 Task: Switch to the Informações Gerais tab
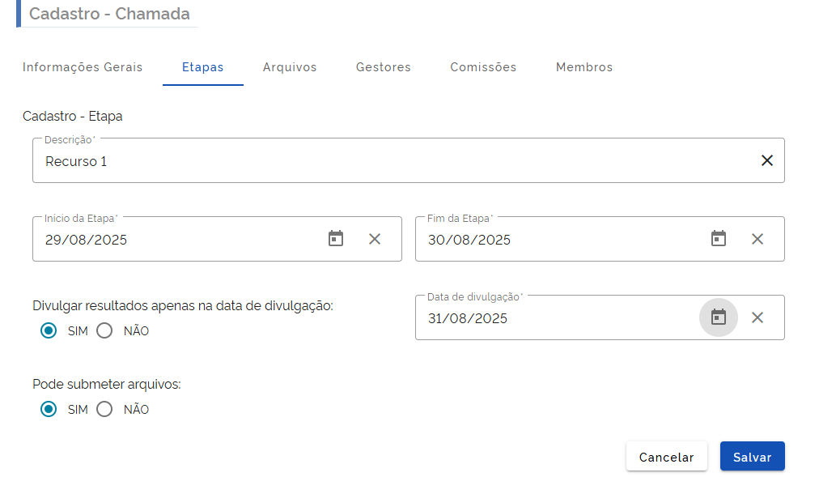click(x=82, y=67)
